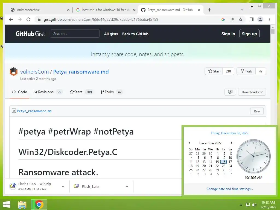Go Back to GitHub

(x=135, y=34)
